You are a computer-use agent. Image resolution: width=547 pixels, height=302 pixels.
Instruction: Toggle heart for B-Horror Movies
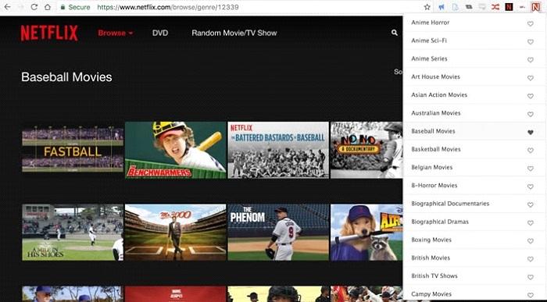531,187
